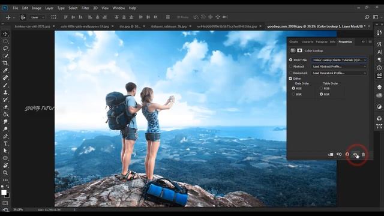Select BGR under Data Order
This screenshot has width=384, height=216.
point(293,94)
